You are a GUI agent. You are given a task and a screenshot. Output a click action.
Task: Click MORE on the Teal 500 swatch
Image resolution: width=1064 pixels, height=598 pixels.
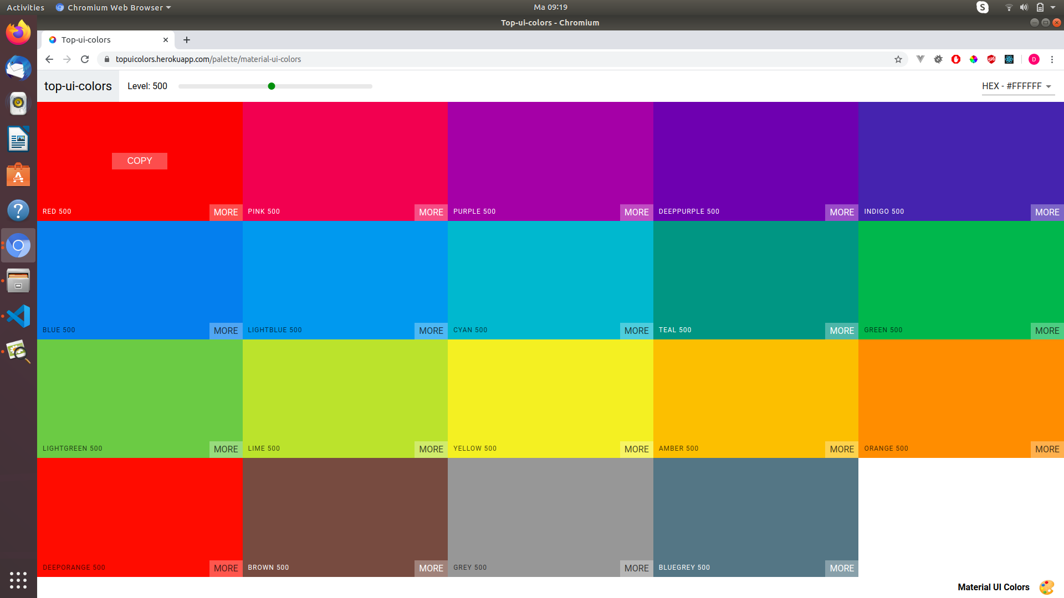pyautogui.click(x=841, y=331)
